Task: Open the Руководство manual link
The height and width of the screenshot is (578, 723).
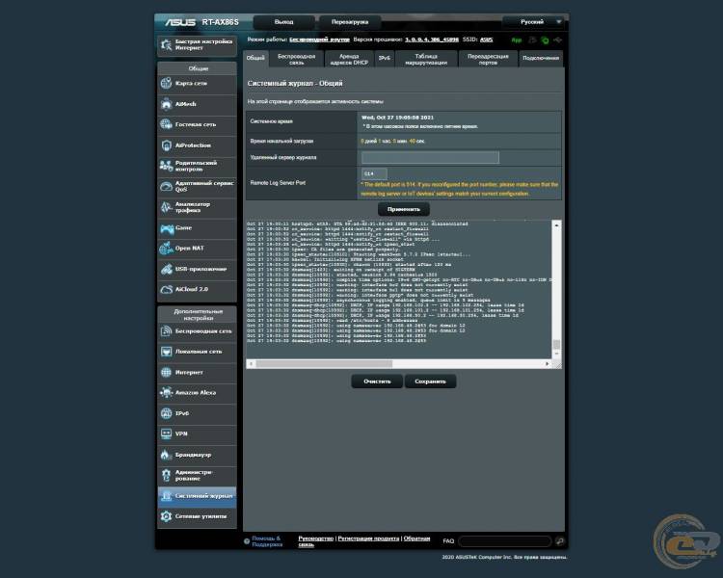Action: pos(316,539)
